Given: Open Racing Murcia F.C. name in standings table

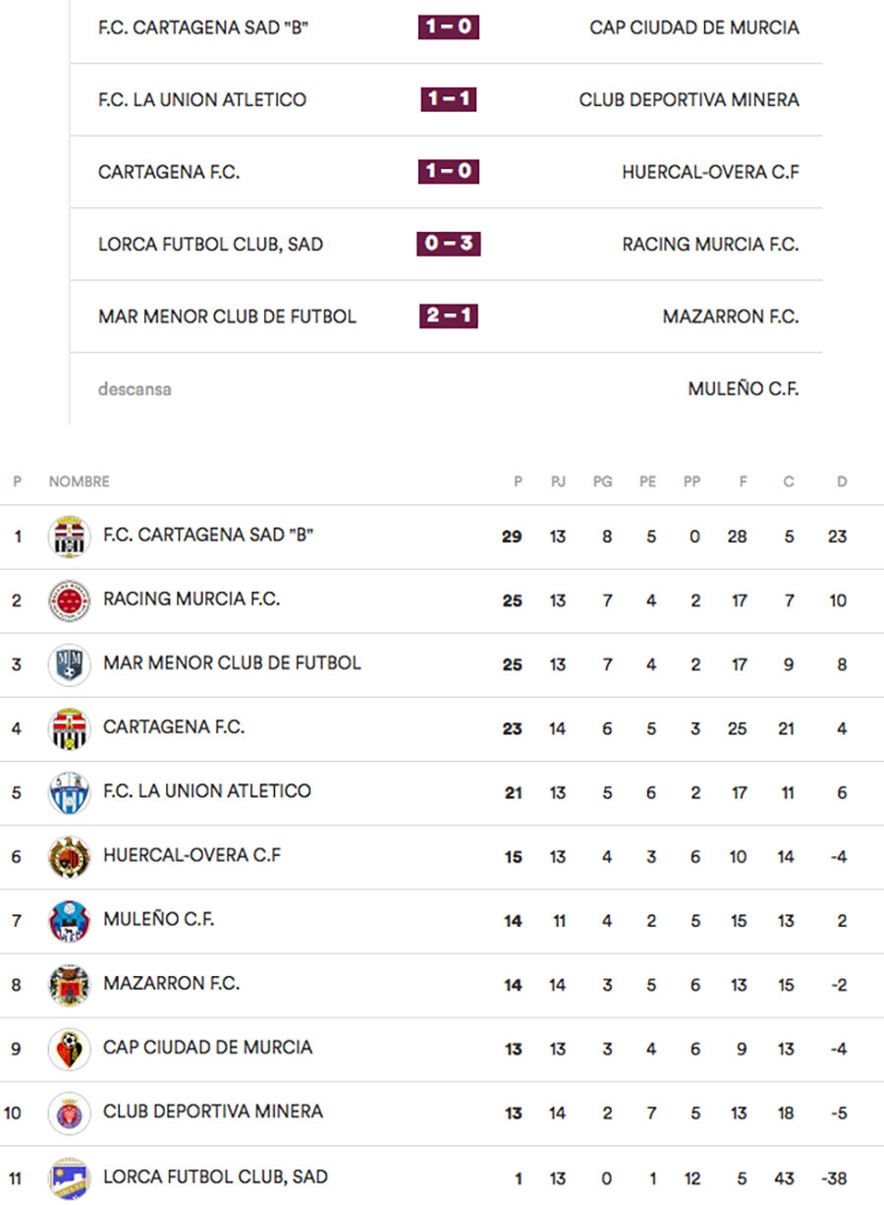Looking at the screenshot, I should (192, 600).
